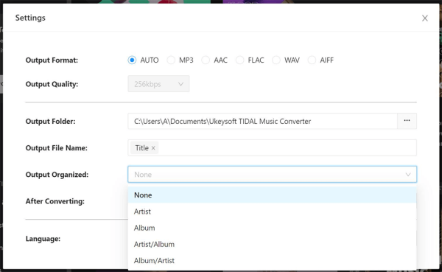Pick Album from the dropdown list
This screenshot has width=442, height=272.
point(272,228)
